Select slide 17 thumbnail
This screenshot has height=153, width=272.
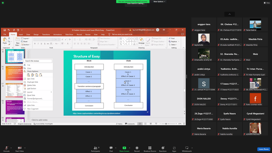[14, 90]
